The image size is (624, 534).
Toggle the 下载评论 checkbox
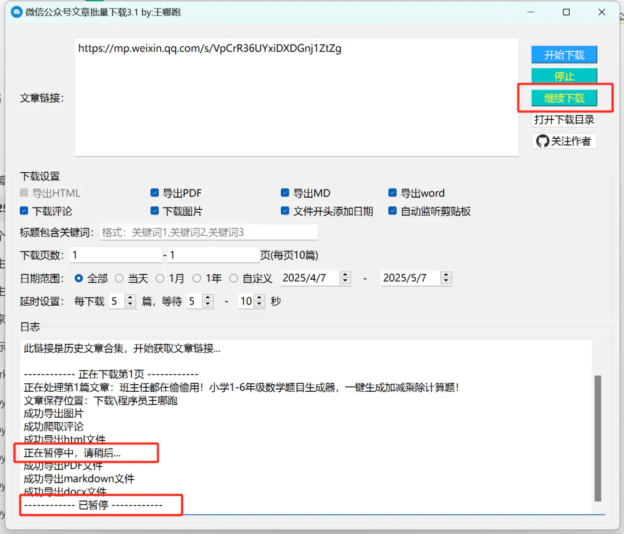(x=24, y=211)
